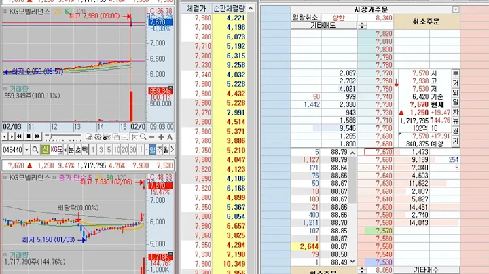Open the 시장가주문 order type dropdown
Viewport: 489px width, 274px height.
[456, 9]
